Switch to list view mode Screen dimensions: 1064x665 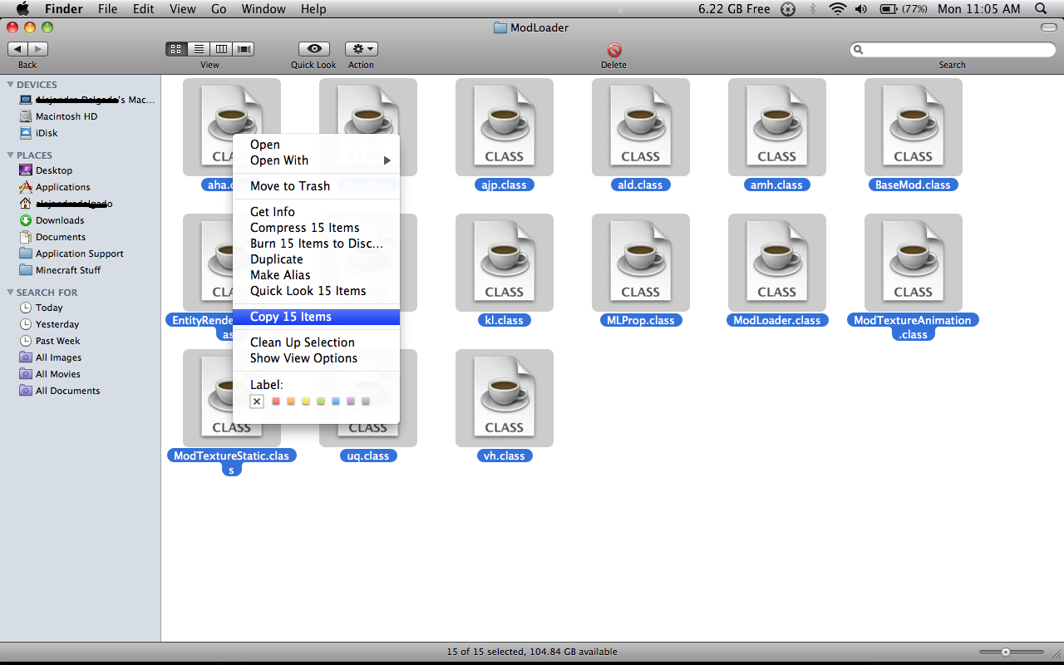point(199,49)
